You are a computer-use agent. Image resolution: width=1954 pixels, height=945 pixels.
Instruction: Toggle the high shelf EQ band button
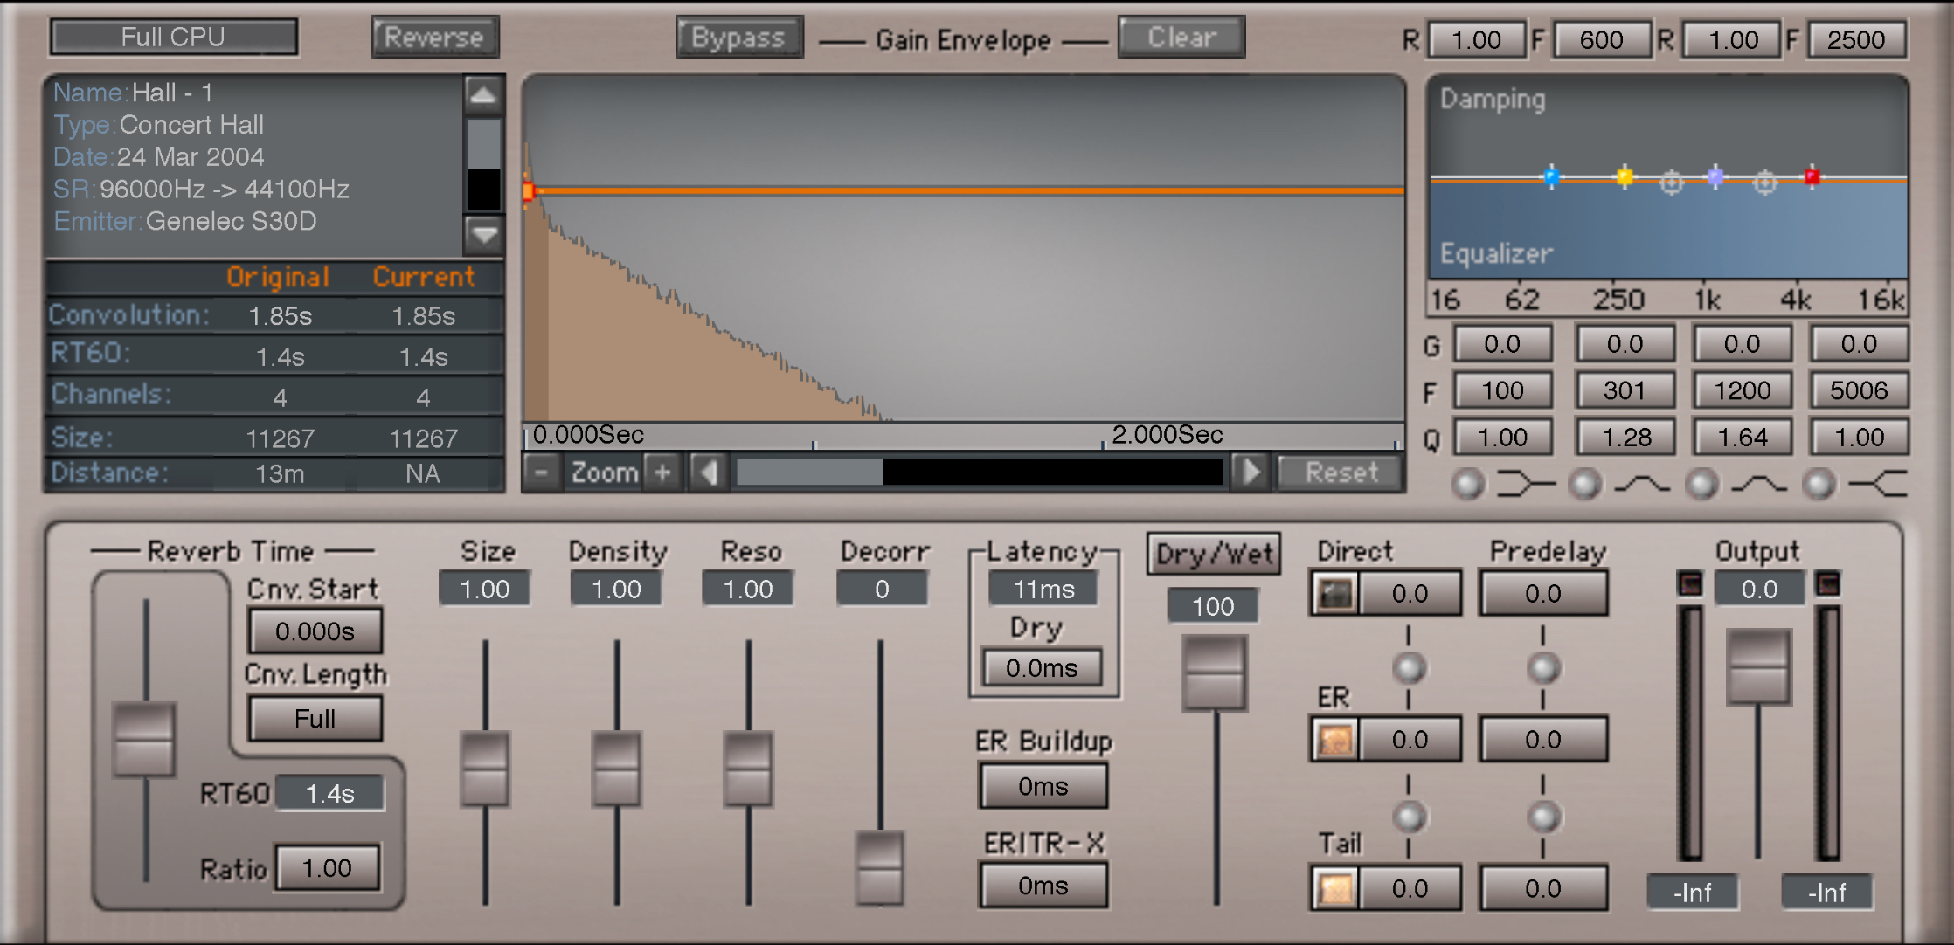point(1819,484)
